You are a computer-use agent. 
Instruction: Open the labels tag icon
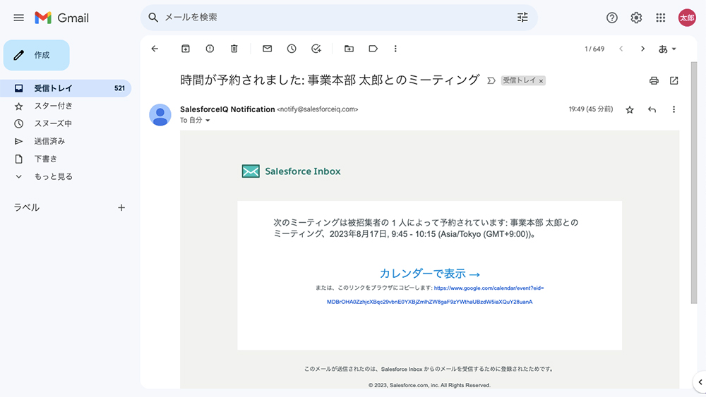coord(373,49)
